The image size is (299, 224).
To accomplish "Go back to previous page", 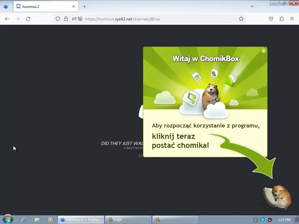I will [x=7, y=19].
